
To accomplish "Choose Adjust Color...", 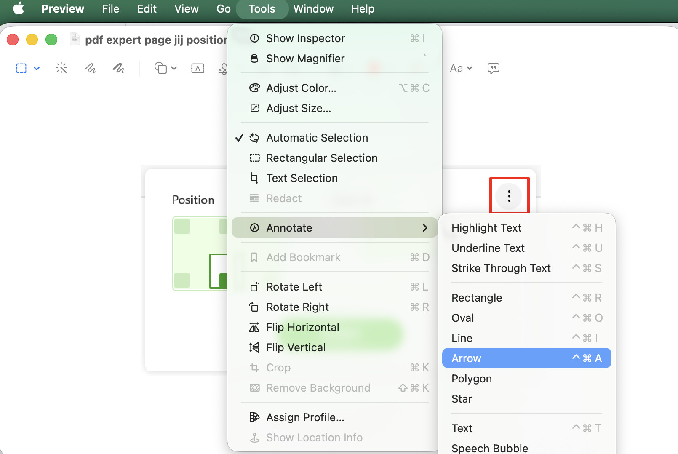I will pos(335,88).
